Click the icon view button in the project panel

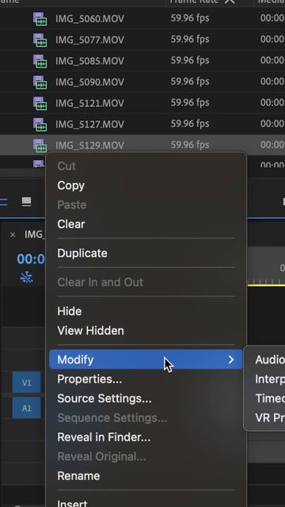click(26, 202)
